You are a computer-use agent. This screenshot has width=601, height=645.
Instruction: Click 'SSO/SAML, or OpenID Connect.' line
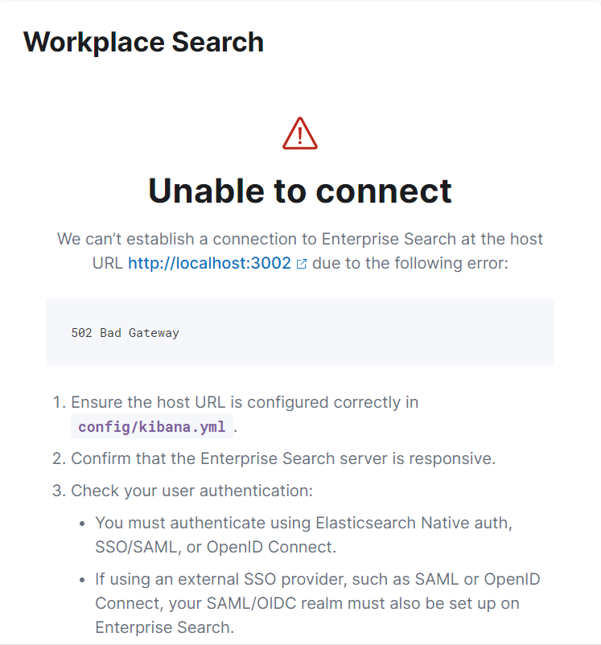pyautogui.click(x=216, y=547)
